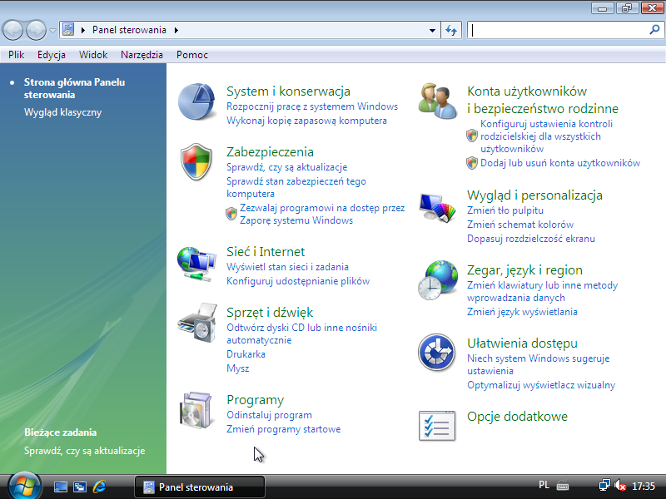Viewport: 666px width, 499px height.
Task: Click the 17:35 taskbar clock
Action: coord(644,486)
